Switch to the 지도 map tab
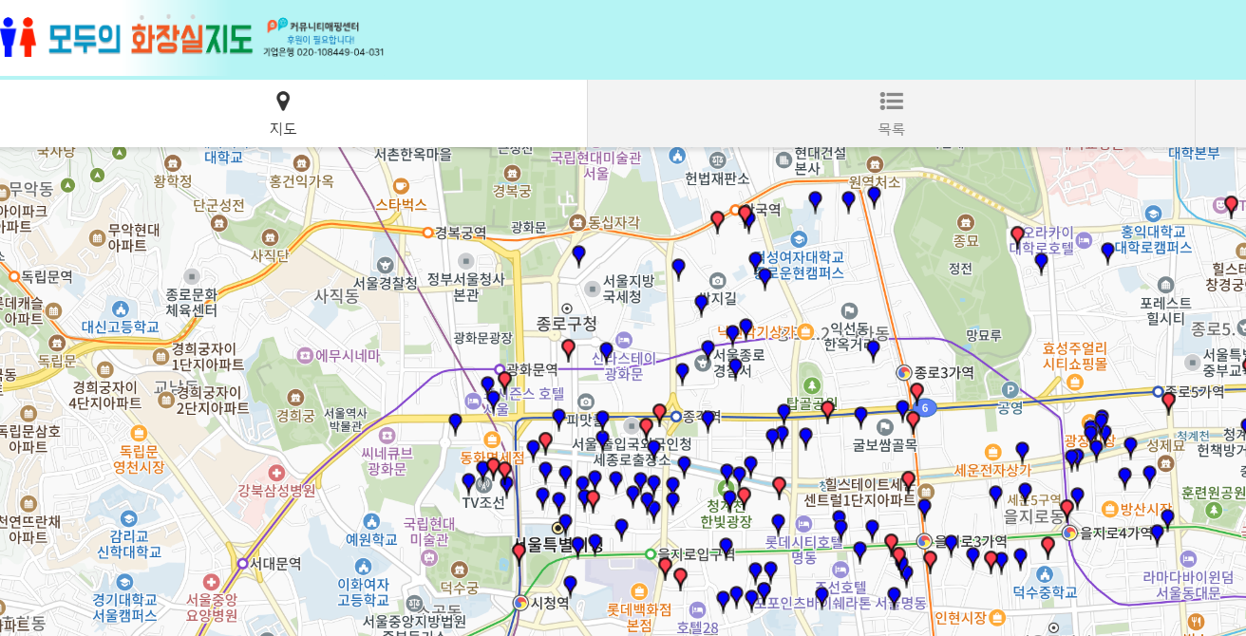 (x=283, y=113)
